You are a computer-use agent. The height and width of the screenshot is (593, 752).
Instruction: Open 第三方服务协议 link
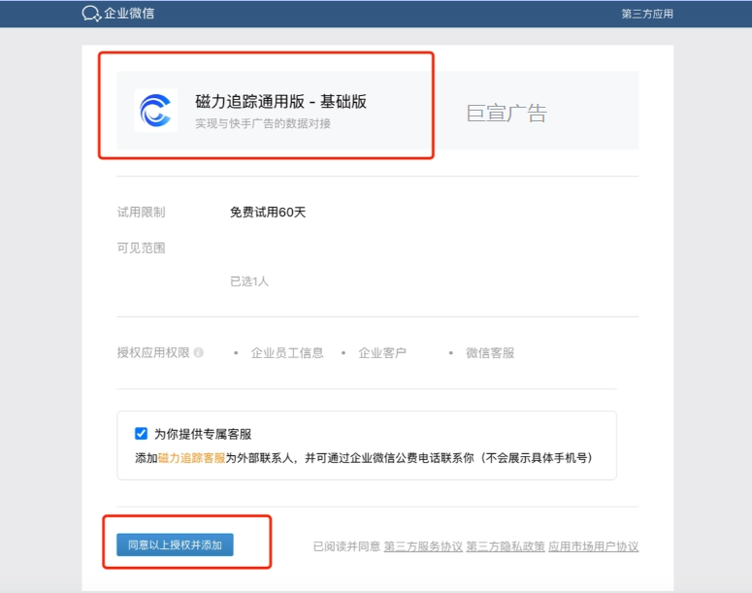(x=423, y=546)
